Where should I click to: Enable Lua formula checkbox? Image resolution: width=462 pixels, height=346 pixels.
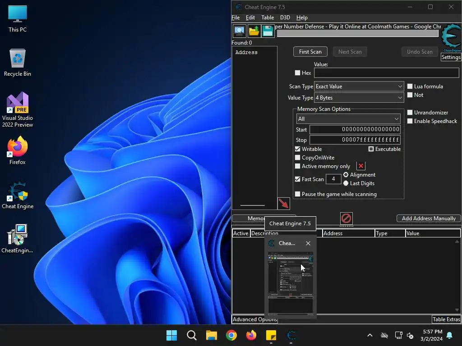(410, 86)
